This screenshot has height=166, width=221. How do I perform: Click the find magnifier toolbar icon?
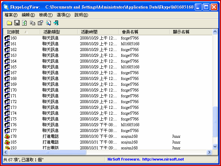[x=48, y=23]
